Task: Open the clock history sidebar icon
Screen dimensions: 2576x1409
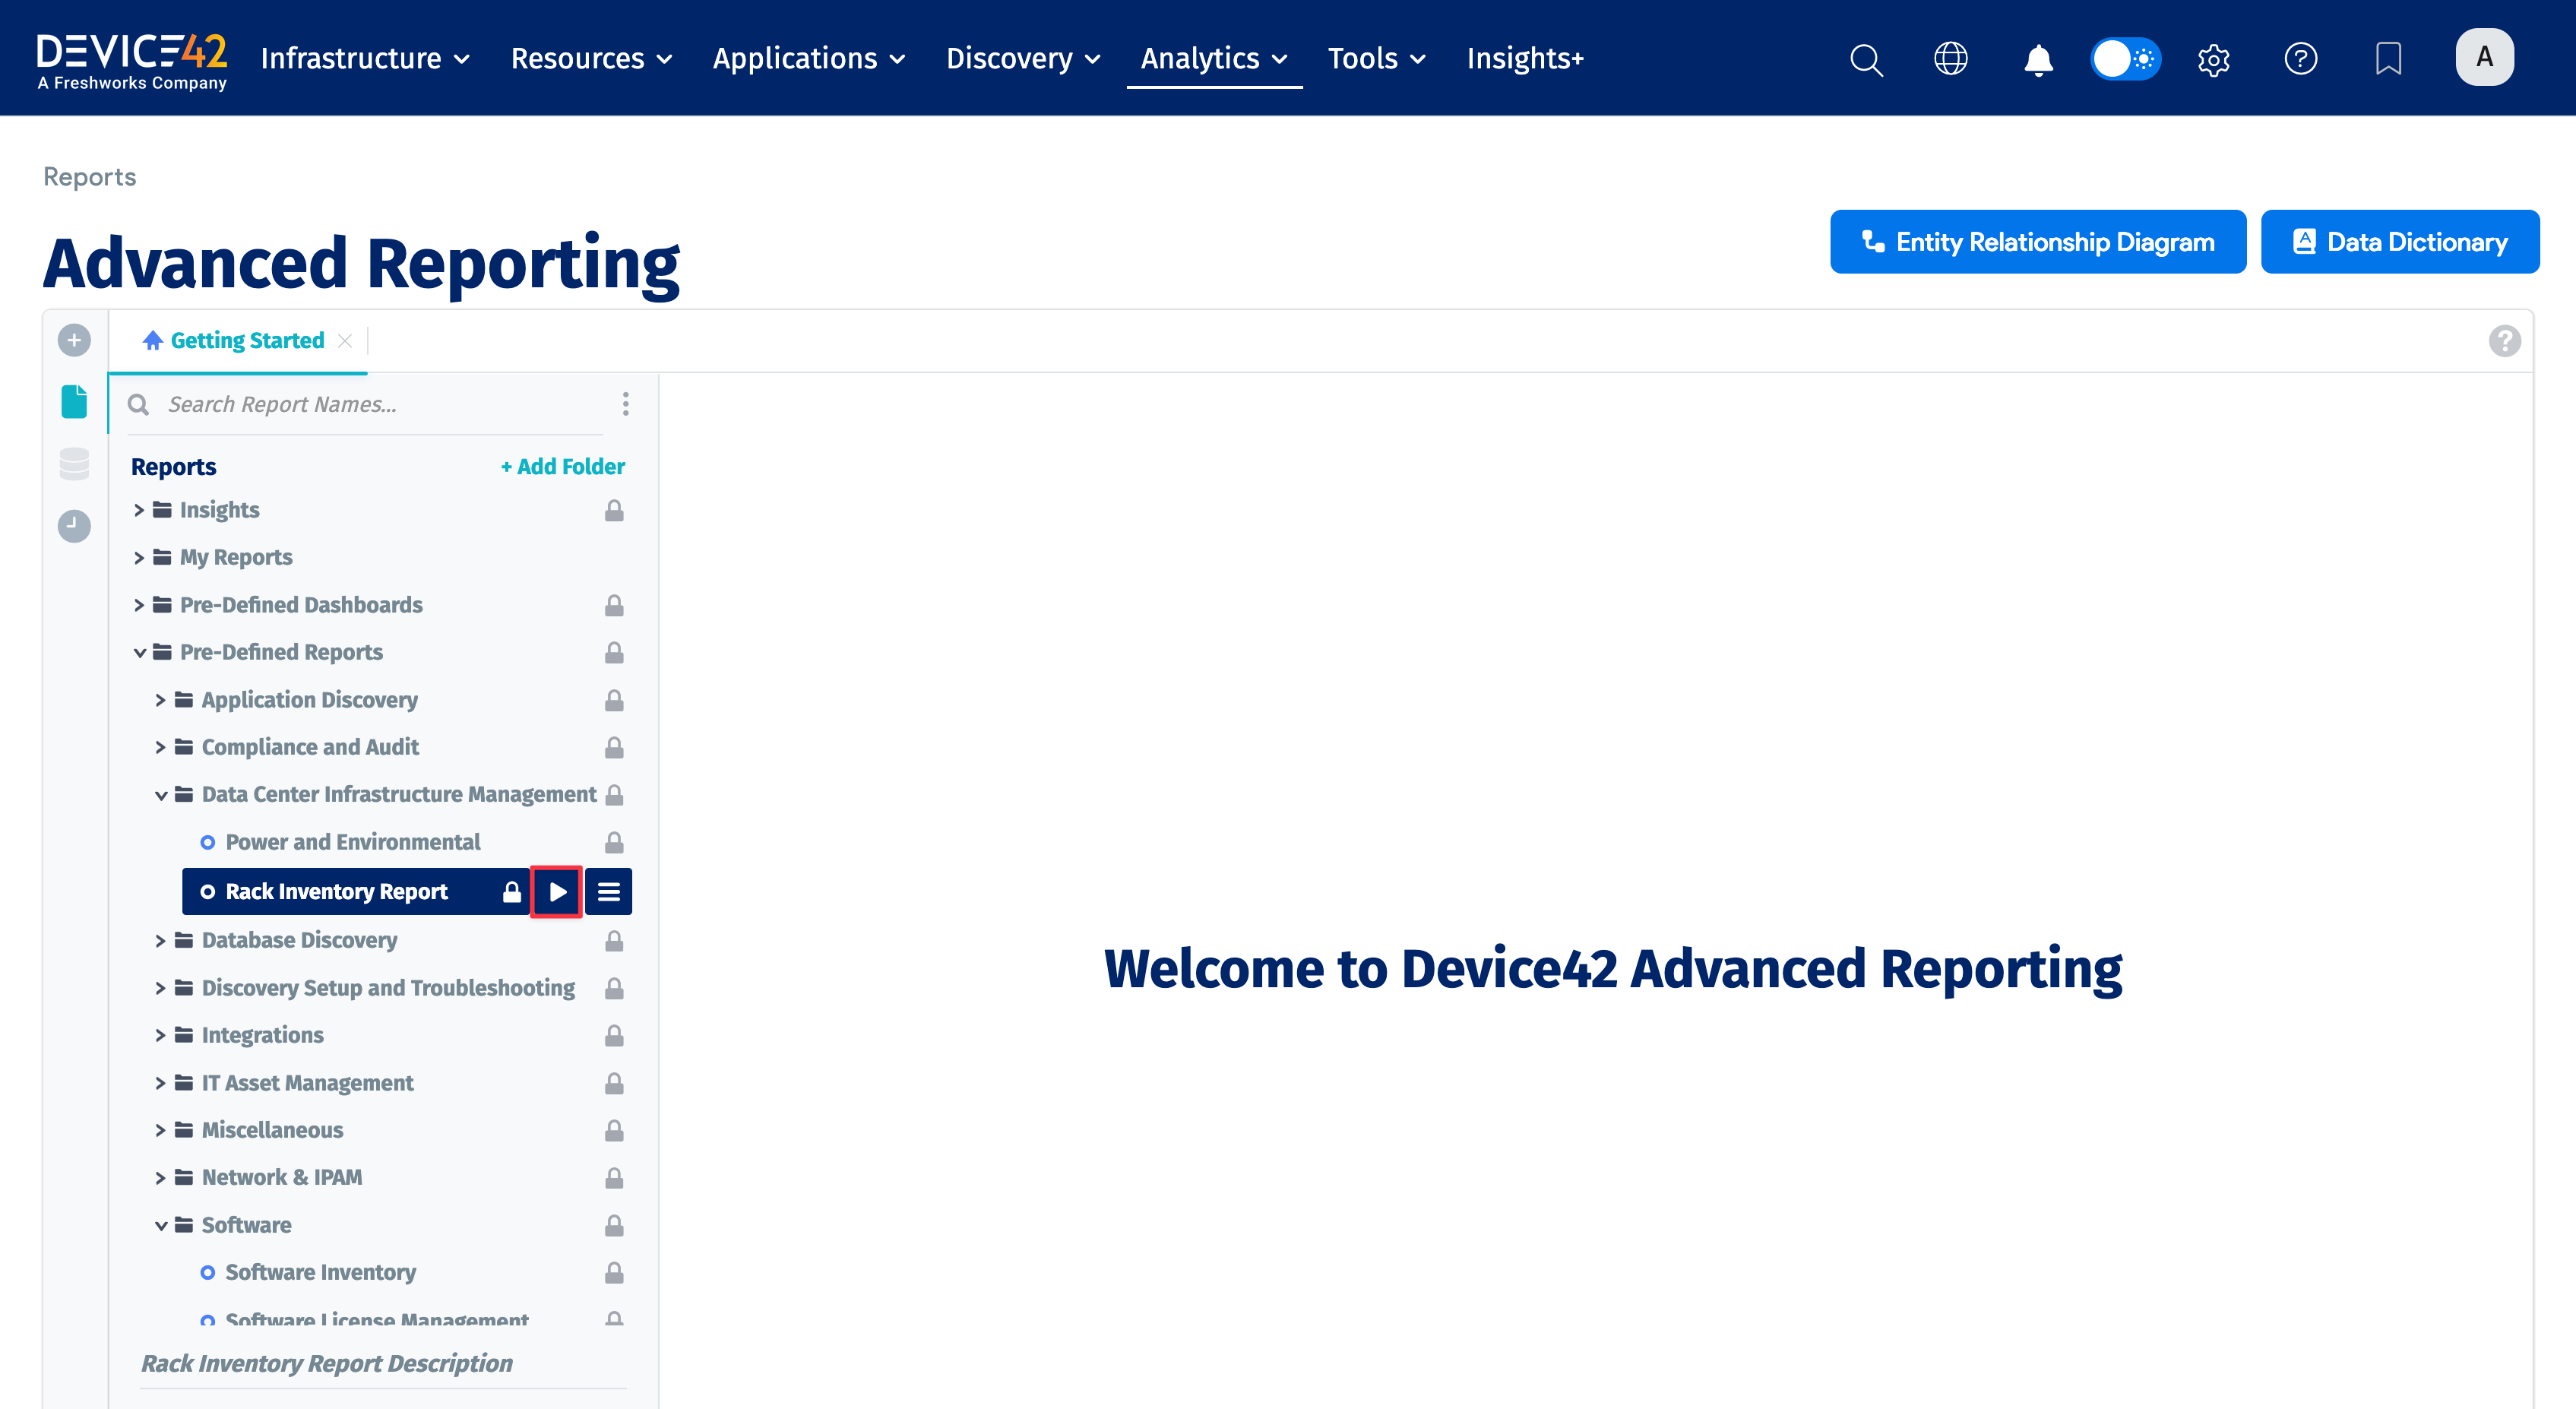Action: pyautogui.click(x=74, y=526)
